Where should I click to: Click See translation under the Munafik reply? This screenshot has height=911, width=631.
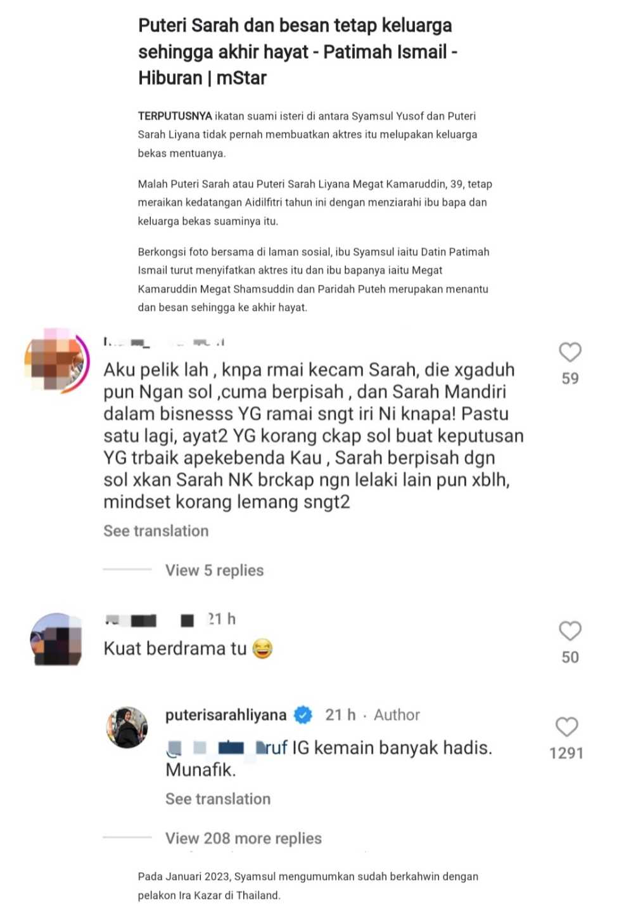point(218,799)
